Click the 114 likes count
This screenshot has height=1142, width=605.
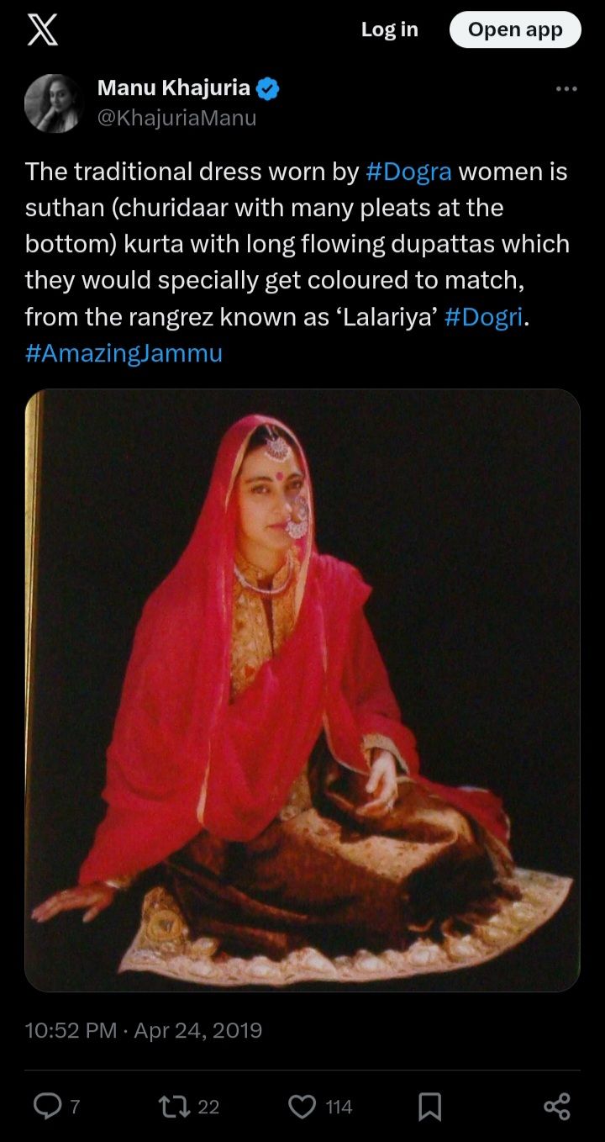pos(339,1107)
